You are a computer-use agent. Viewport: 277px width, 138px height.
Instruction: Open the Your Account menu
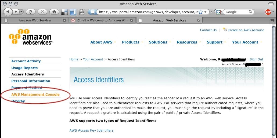tap(245, 42)
